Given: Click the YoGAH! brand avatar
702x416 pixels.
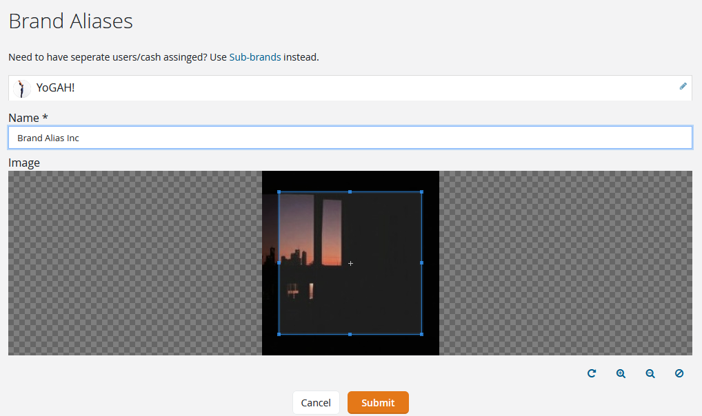Looking at the screenshot, I should 21,88.
